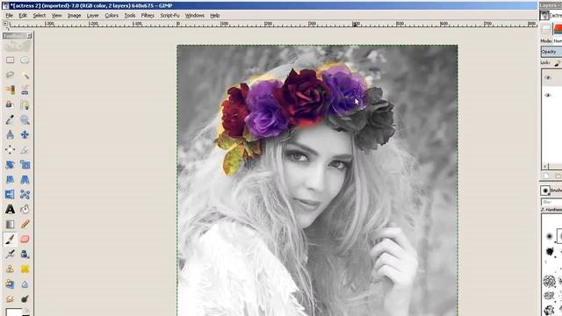Select the Blur/Sharpen tool
Viewport: 562px width, 316px height.
coord(25,284)
